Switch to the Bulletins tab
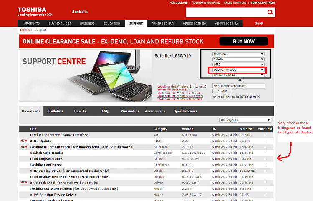Image resolution: width=313 pixels, height=201 pixels. point(56,111)
